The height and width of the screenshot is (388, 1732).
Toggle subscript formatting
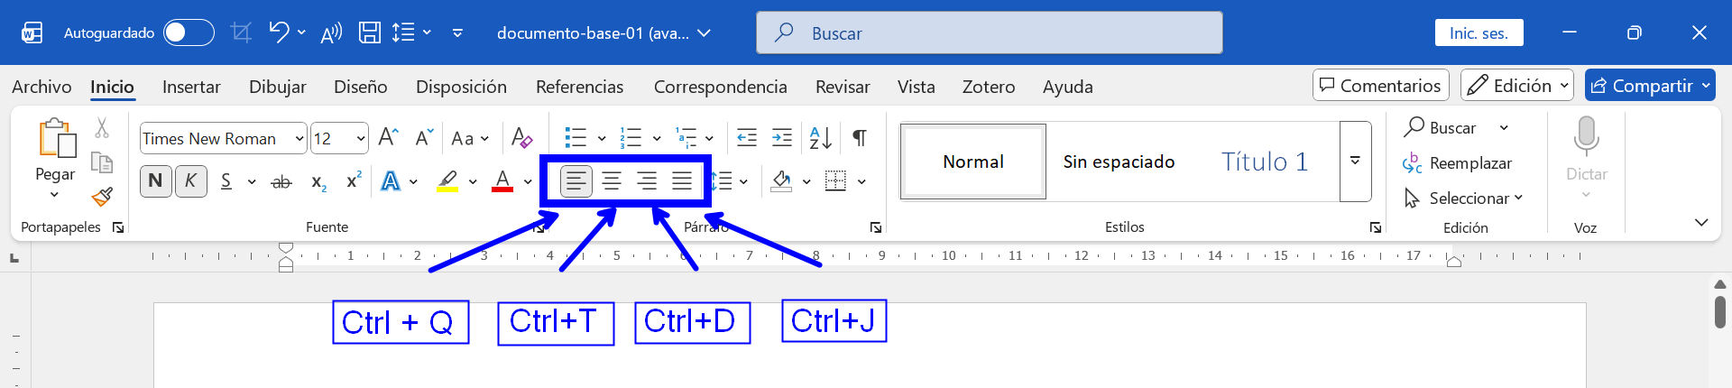(318, 181)
